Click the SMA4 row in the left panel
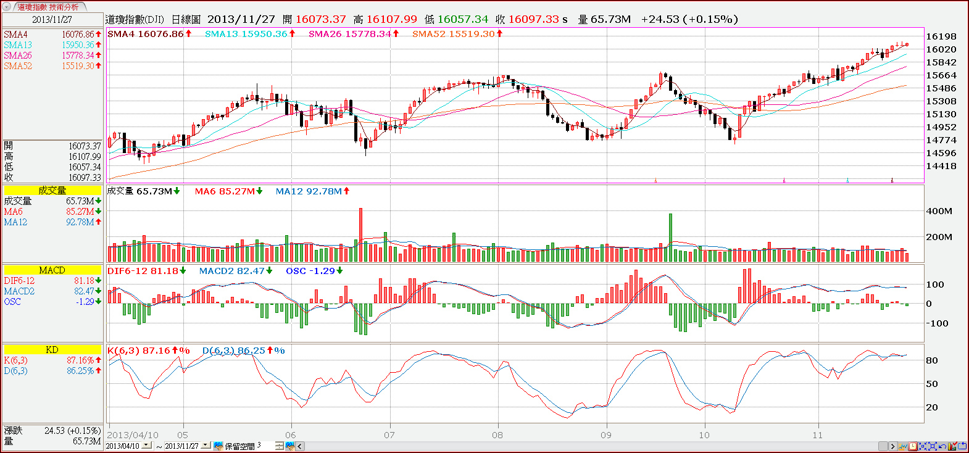The height and width of the screenshot is (453, 969). [x=52, y=35]
